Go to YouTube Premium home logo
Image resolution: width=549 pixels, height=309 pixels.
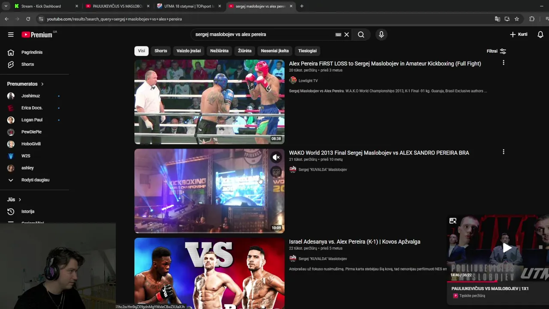[x=37, y=35]
